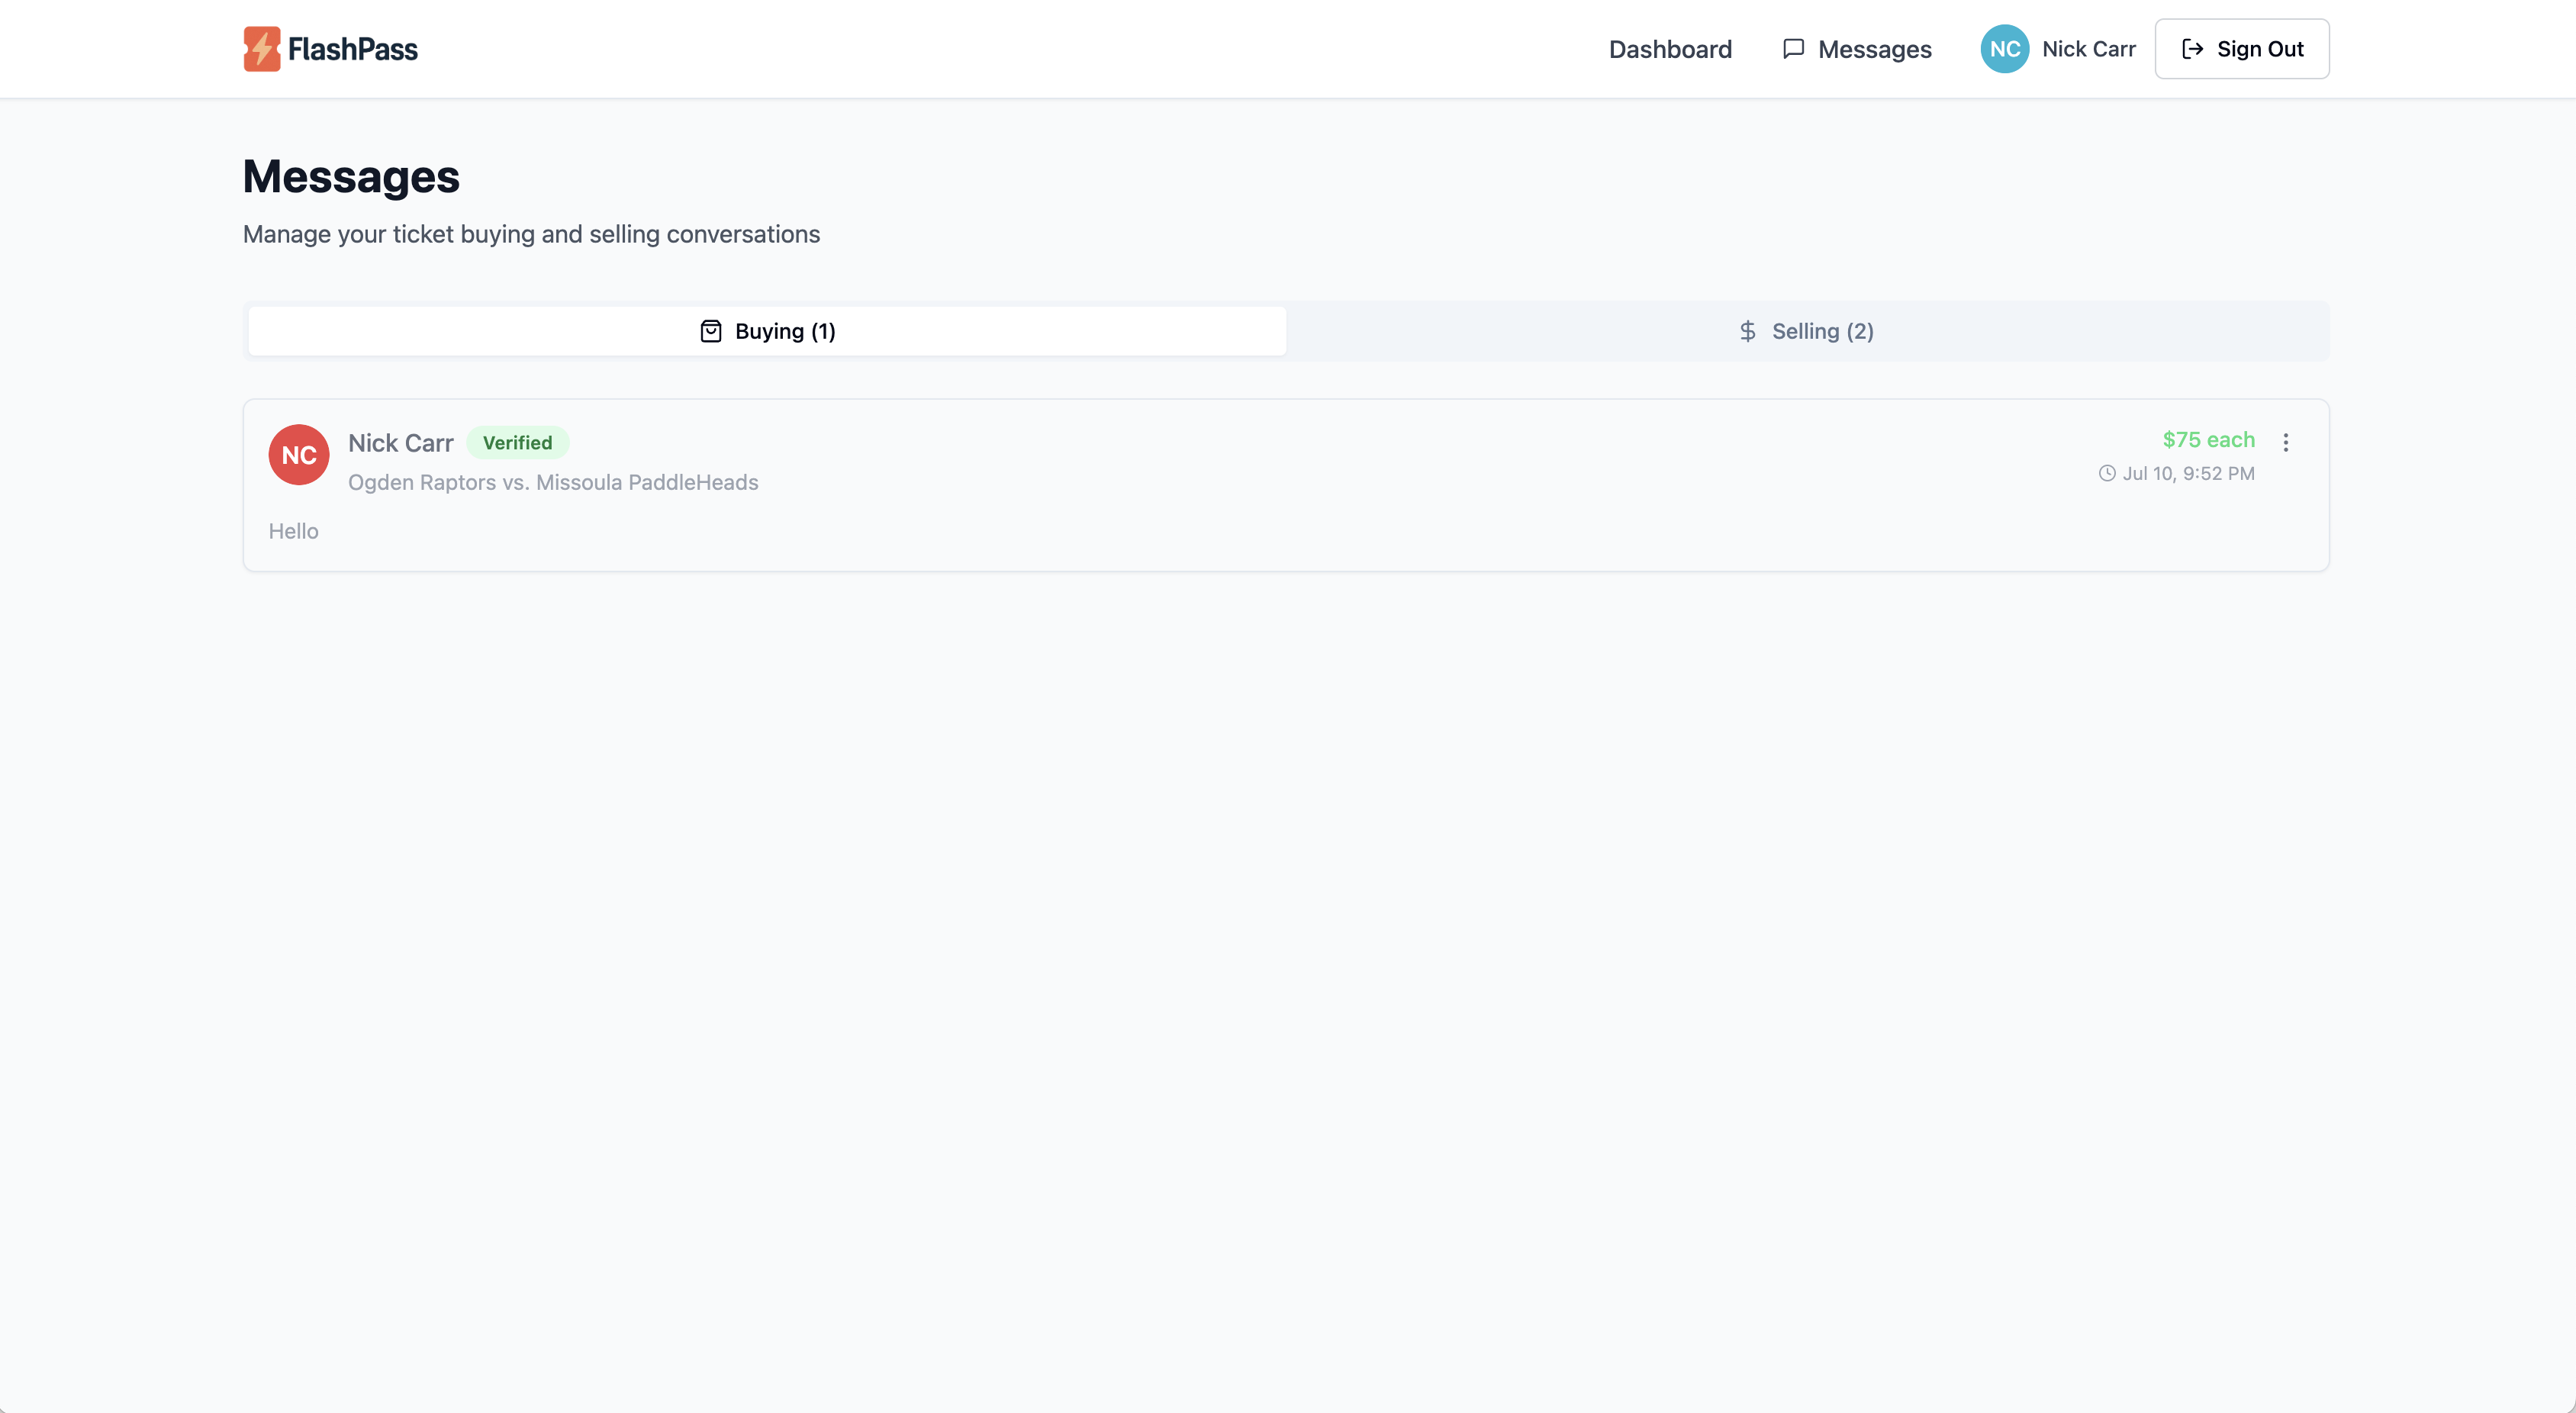The image size is (2576, 1413).
Task: Click the sign out arrow icon
Action: (x=2192, y=49)
